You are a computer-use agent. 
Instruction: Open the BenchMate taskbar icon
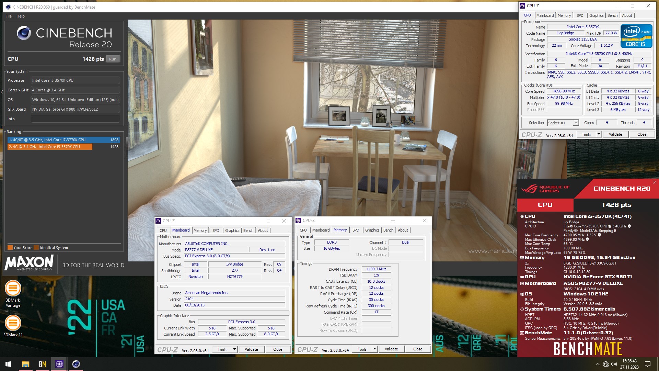[x=42, y=364]
